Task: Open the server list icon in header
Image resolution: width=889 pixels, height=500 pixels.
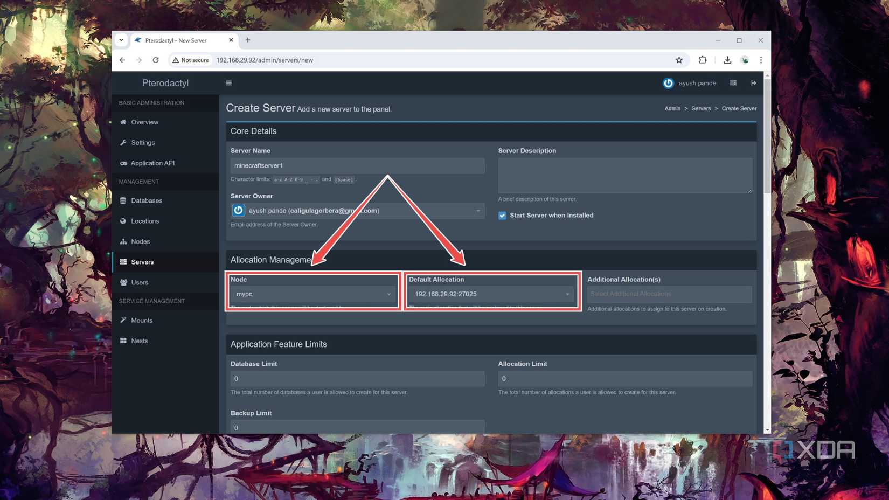Action: tap(733, 83)
